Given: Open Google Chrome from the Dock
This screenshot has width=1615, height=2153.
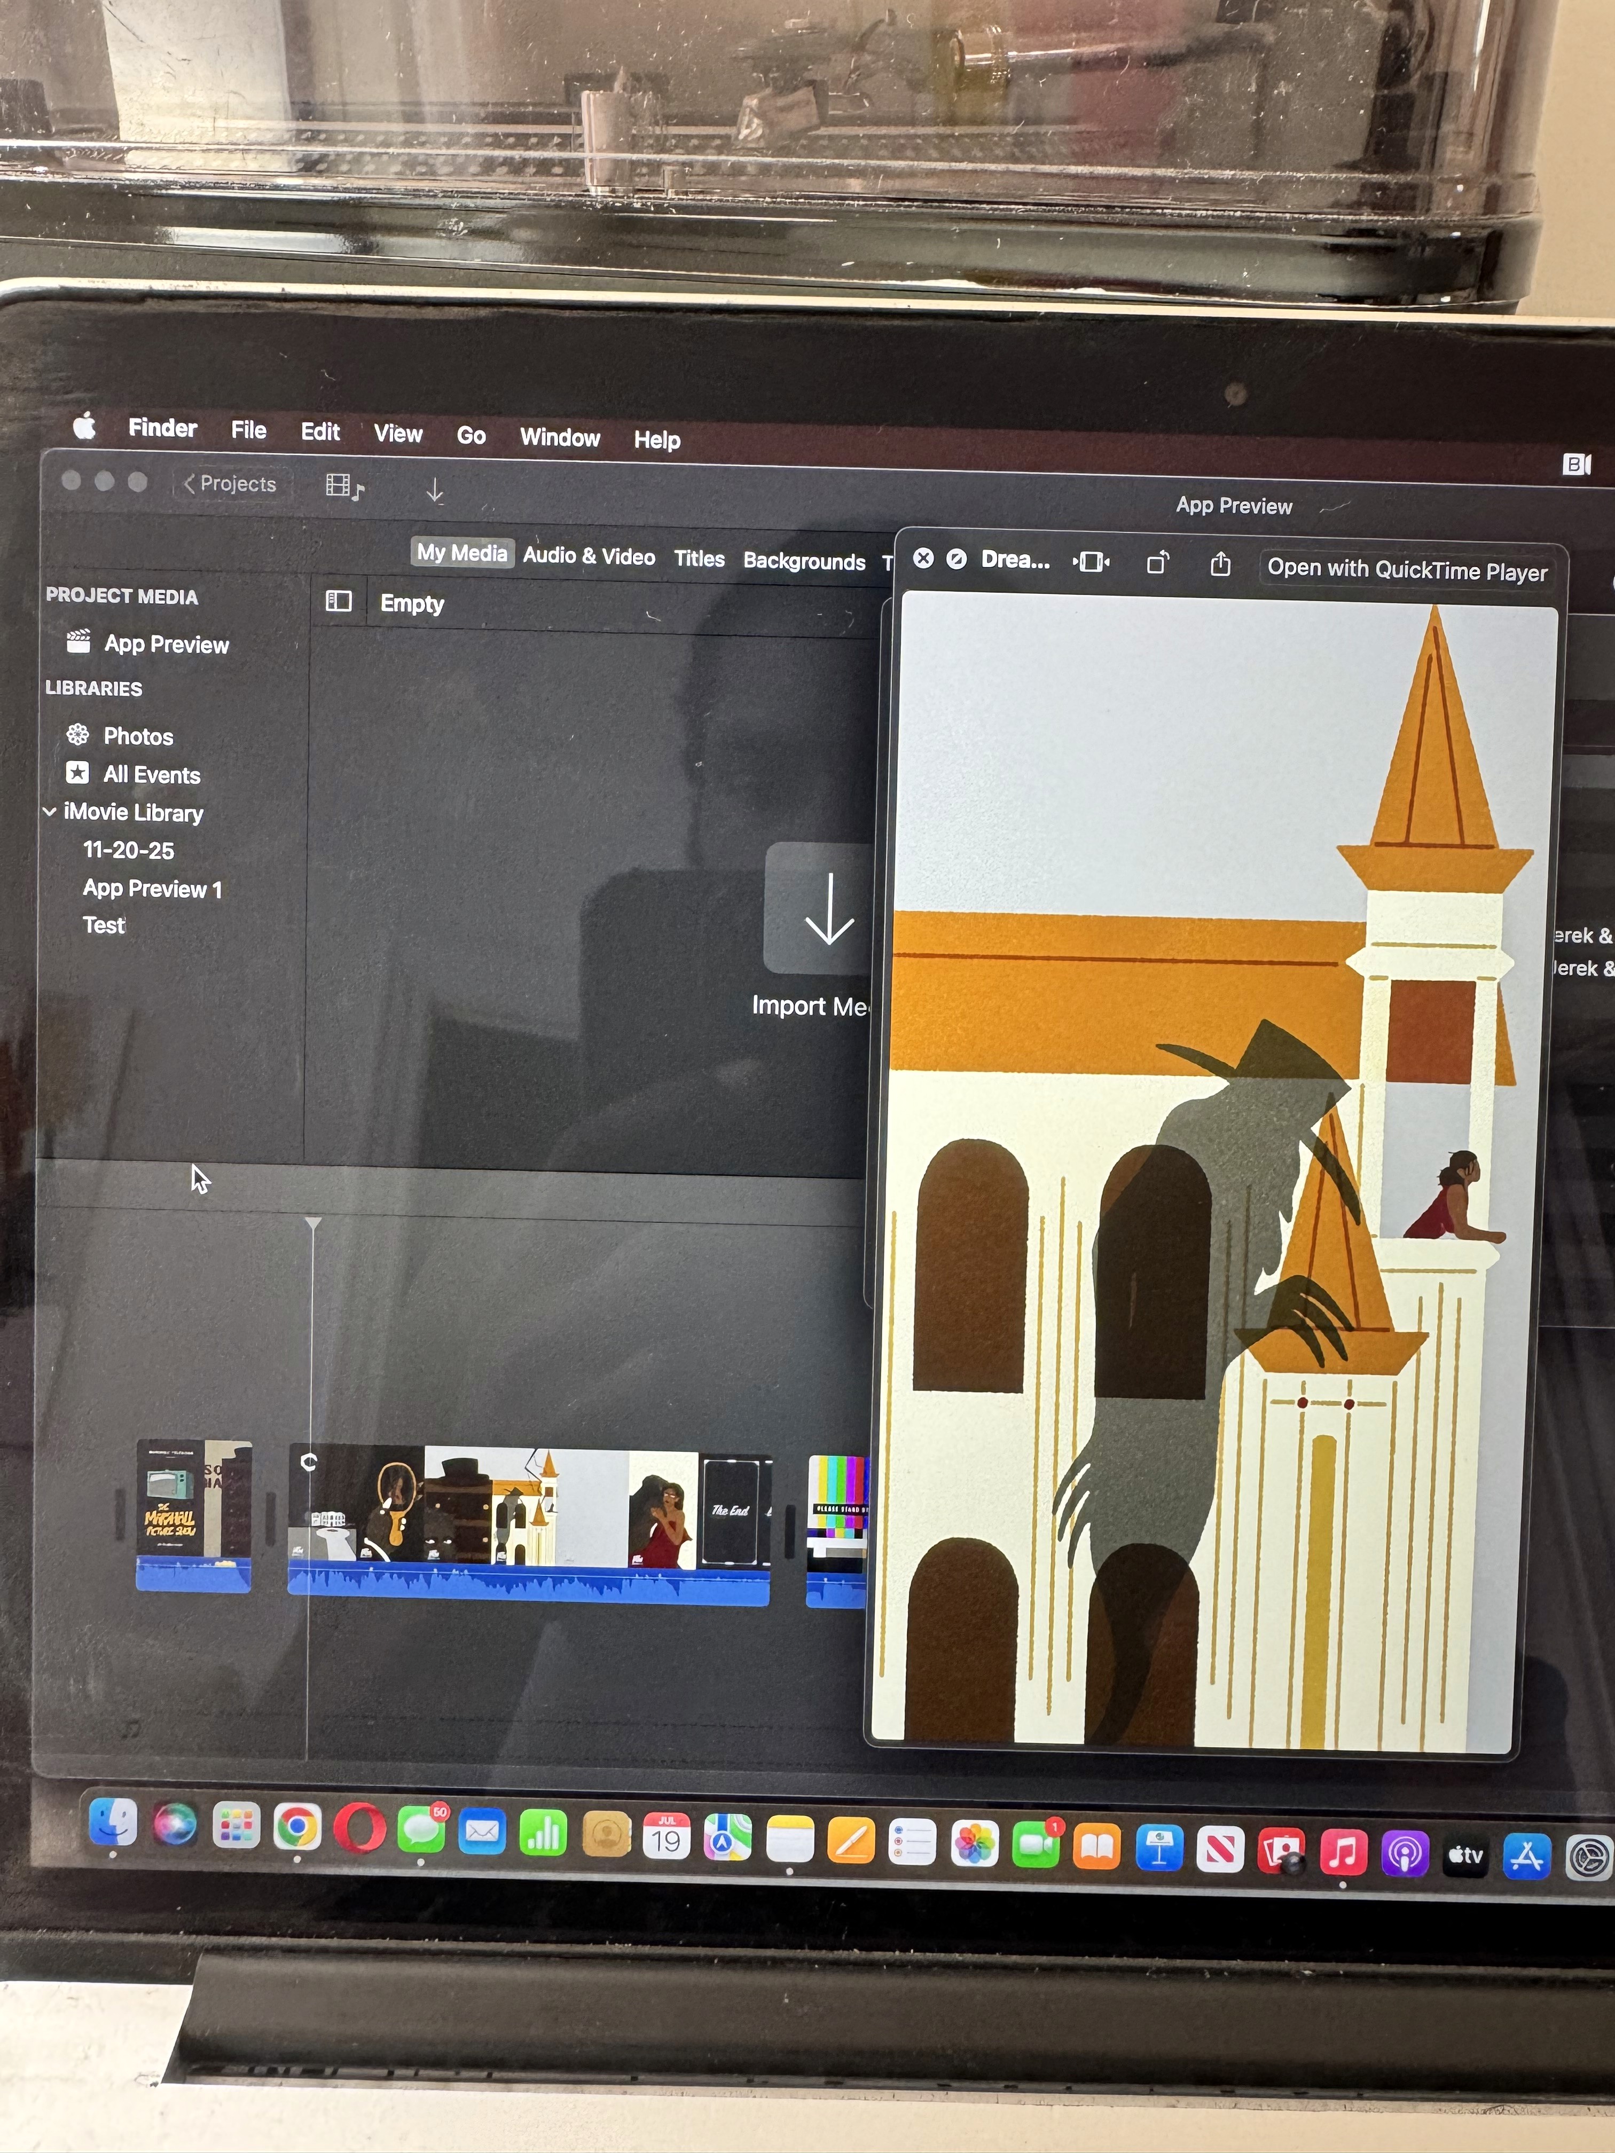Looking at the screenshot, I should coord(297,1828).
